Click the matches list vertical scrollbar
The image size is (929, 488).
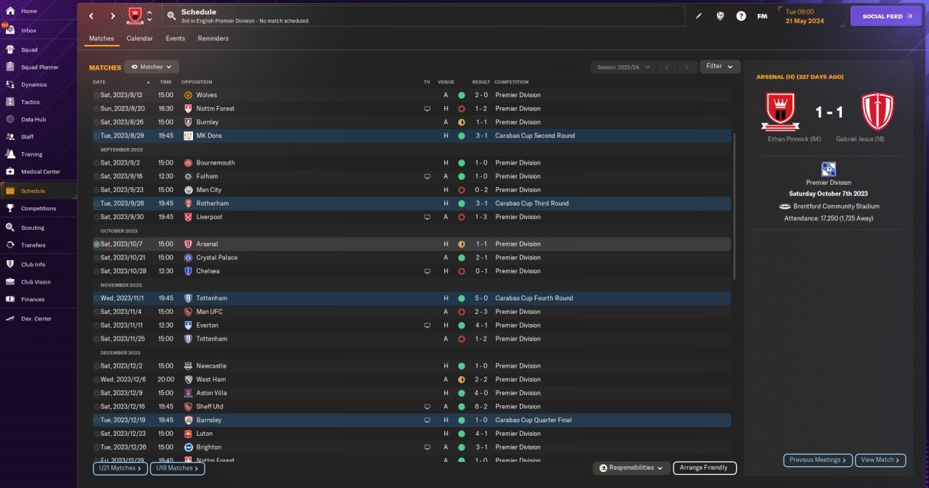pos(734,207)
